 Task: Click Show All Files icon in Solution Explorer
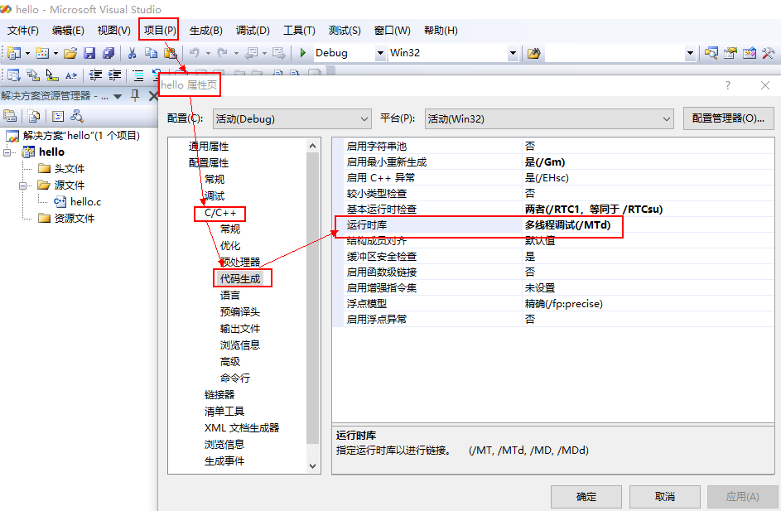coord(34,116)
